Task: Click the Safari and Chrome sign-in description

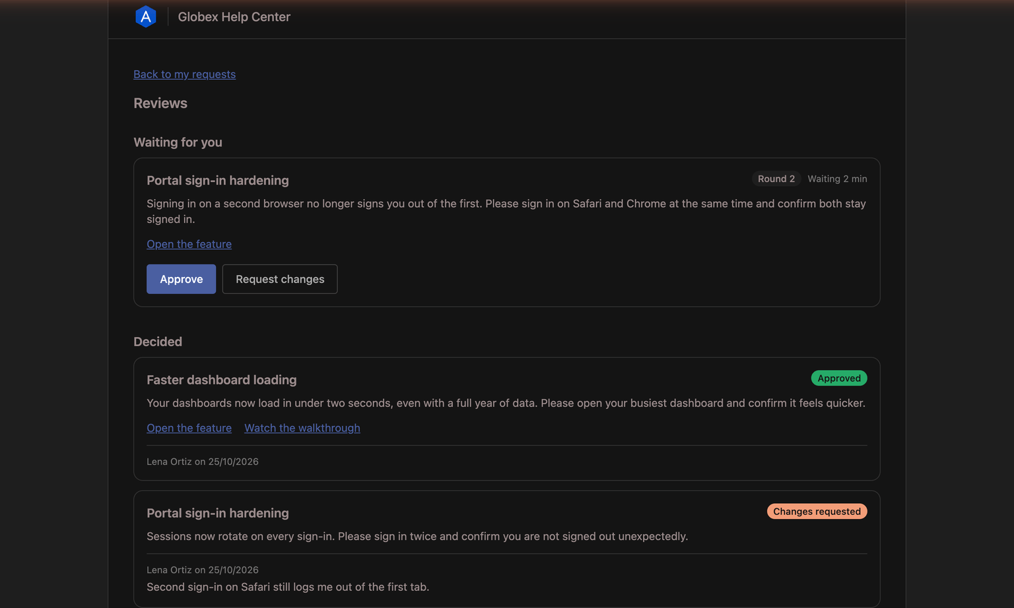Action: point(506,211)
